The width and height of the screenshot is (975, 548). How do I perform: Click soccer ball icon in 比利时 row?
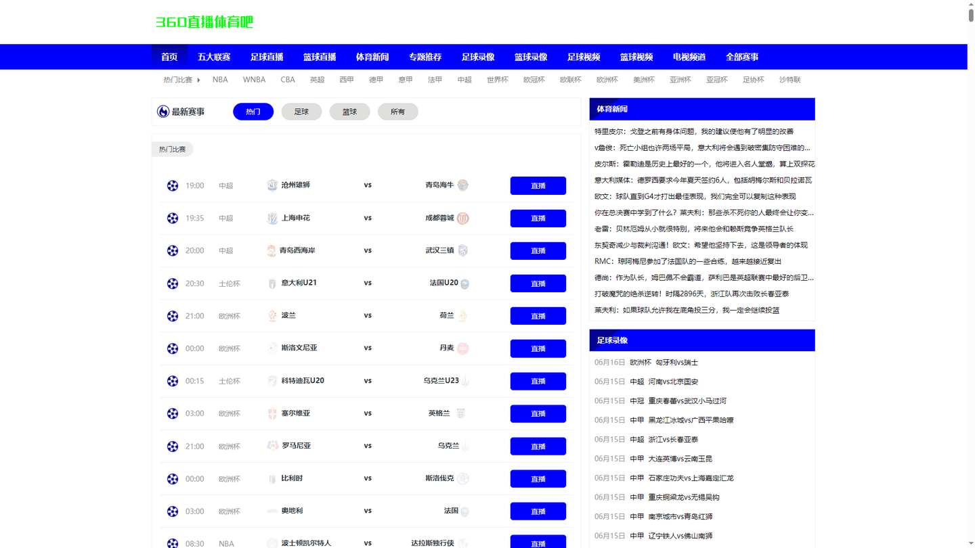click(x=173, y=479)
